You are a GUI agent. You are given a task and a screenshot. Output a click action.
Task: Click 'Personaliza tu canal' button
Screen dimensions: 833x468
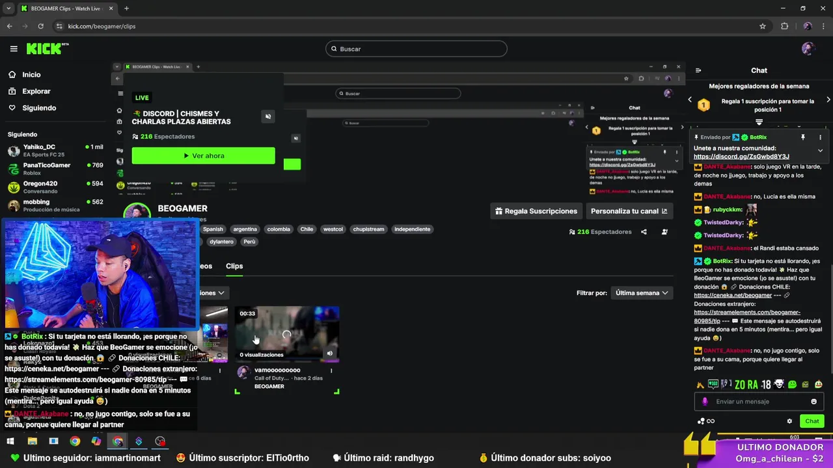[629, 211]
